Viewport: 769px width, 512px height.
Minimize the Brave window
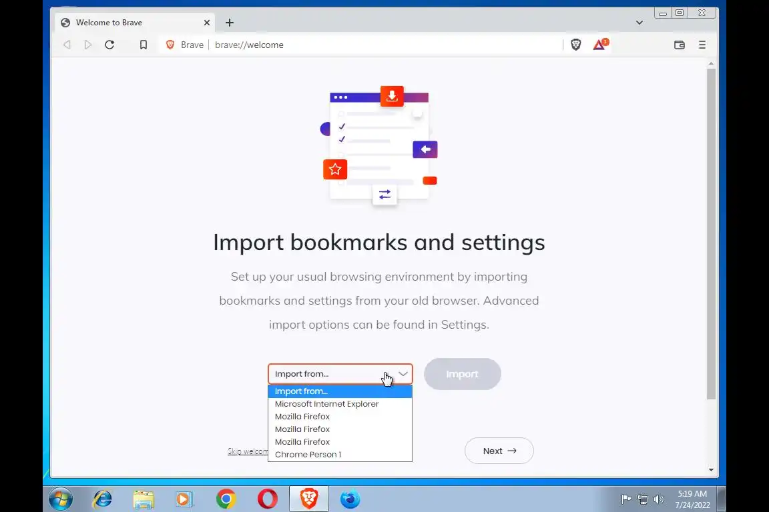click(663, 13)
